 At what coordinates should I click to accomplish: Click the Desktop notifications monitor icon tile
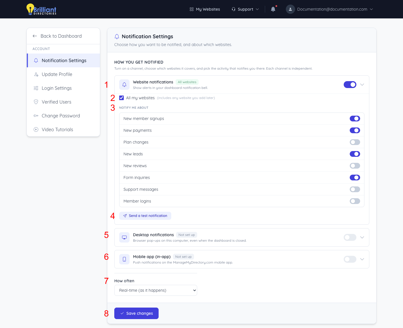[124, 237]
